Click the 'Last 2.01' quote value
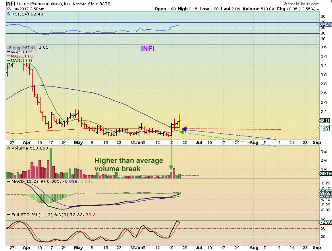The width and height of the screenshot is (332, 251). [230, 9]
